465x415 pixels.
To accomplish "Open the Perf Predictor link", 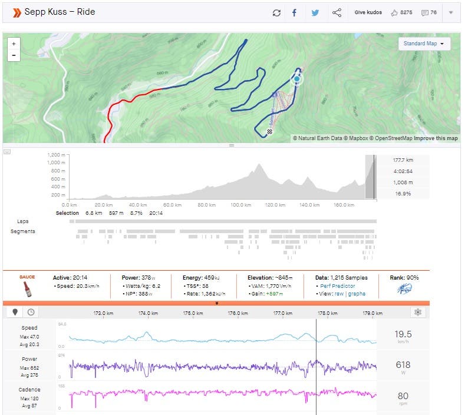I will (x=338, y=286).
